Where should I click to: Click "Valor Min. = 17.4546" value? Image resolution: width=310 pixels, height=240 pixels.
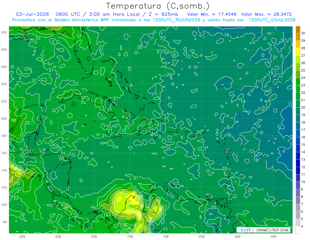click(212, 14)
